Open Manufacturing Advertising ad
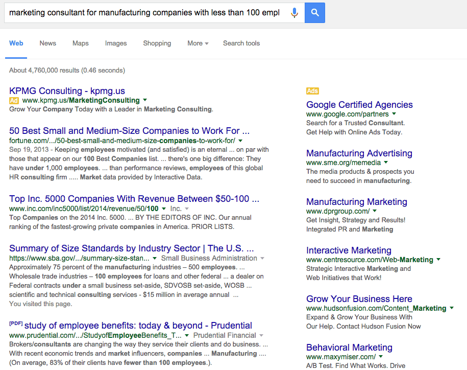 pyautogui.click(x=359, y=153)
